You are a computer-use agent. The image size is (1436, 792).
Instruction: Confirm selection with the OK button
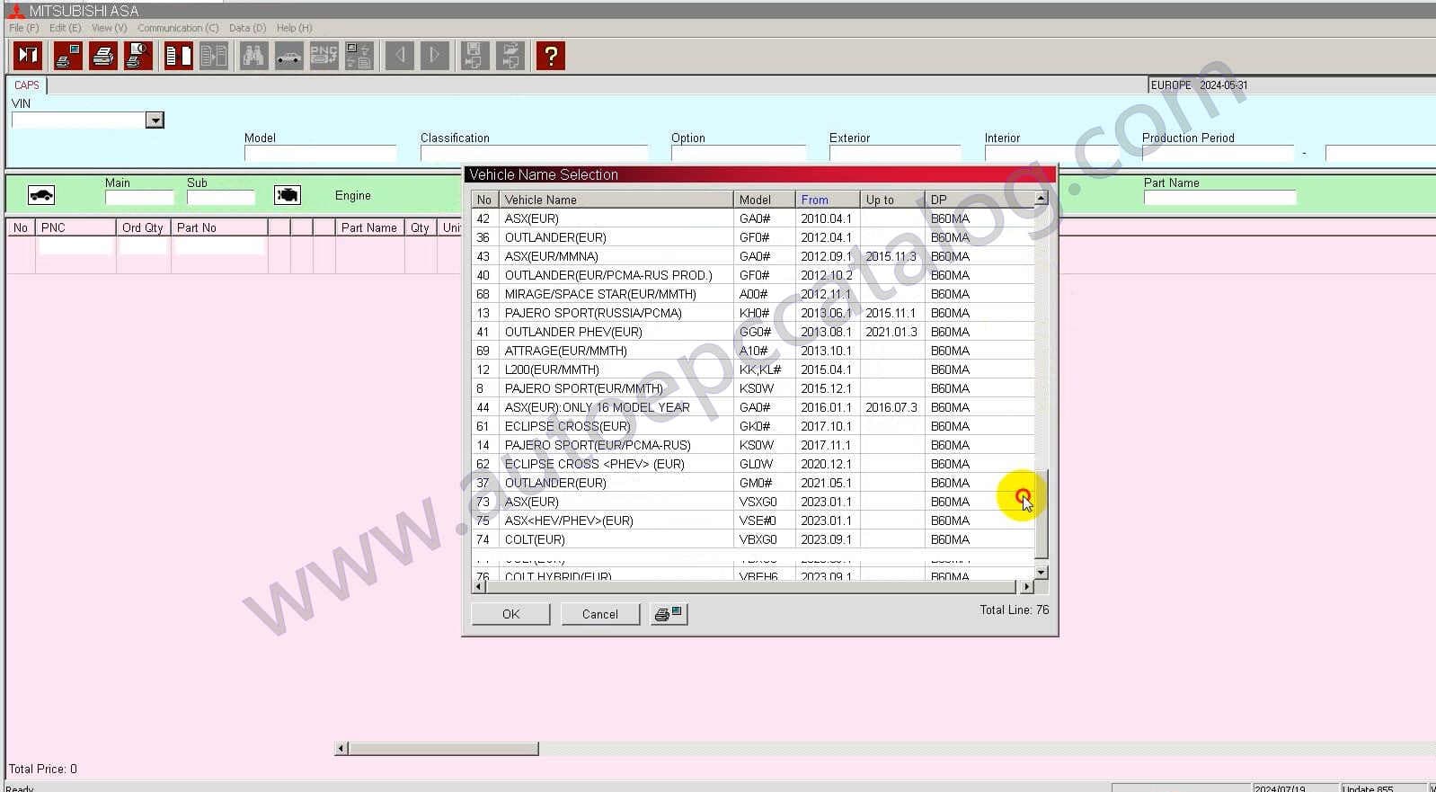click(x=510, y=614)
